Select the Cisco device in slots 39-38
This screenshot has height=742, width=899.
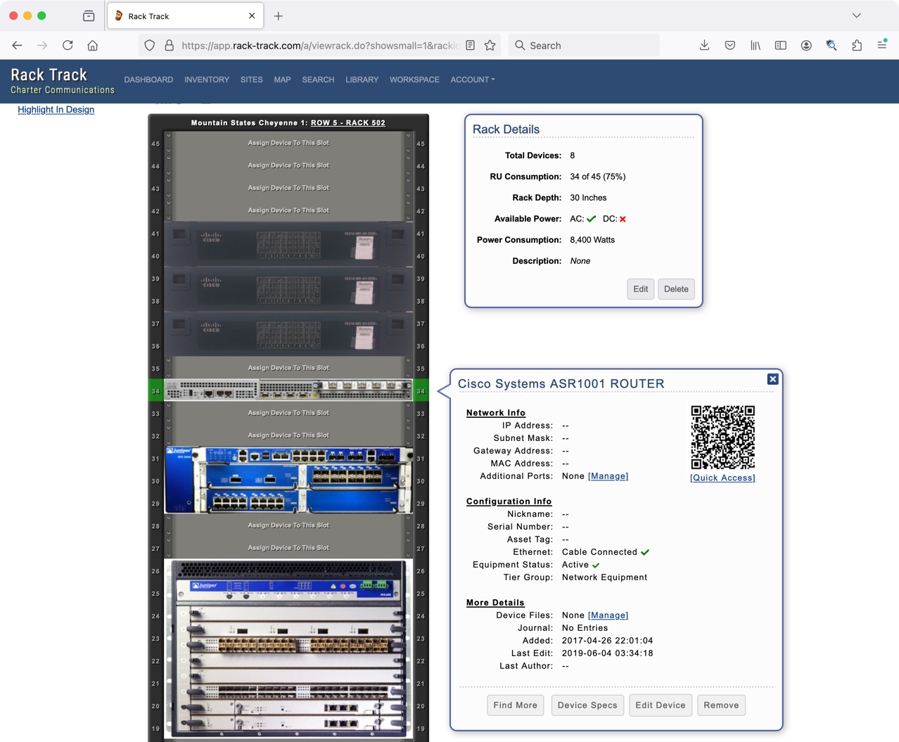(288, 290)
